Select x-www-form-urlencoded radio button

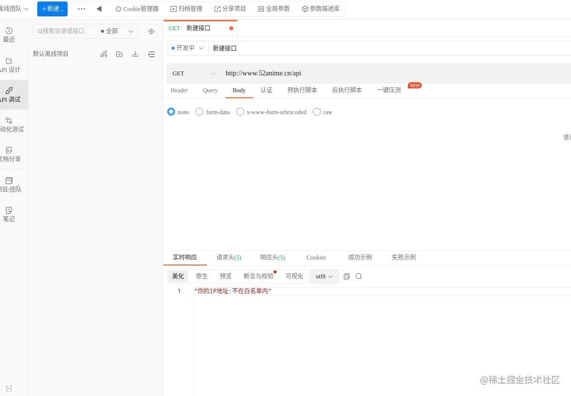click(240, 112)
